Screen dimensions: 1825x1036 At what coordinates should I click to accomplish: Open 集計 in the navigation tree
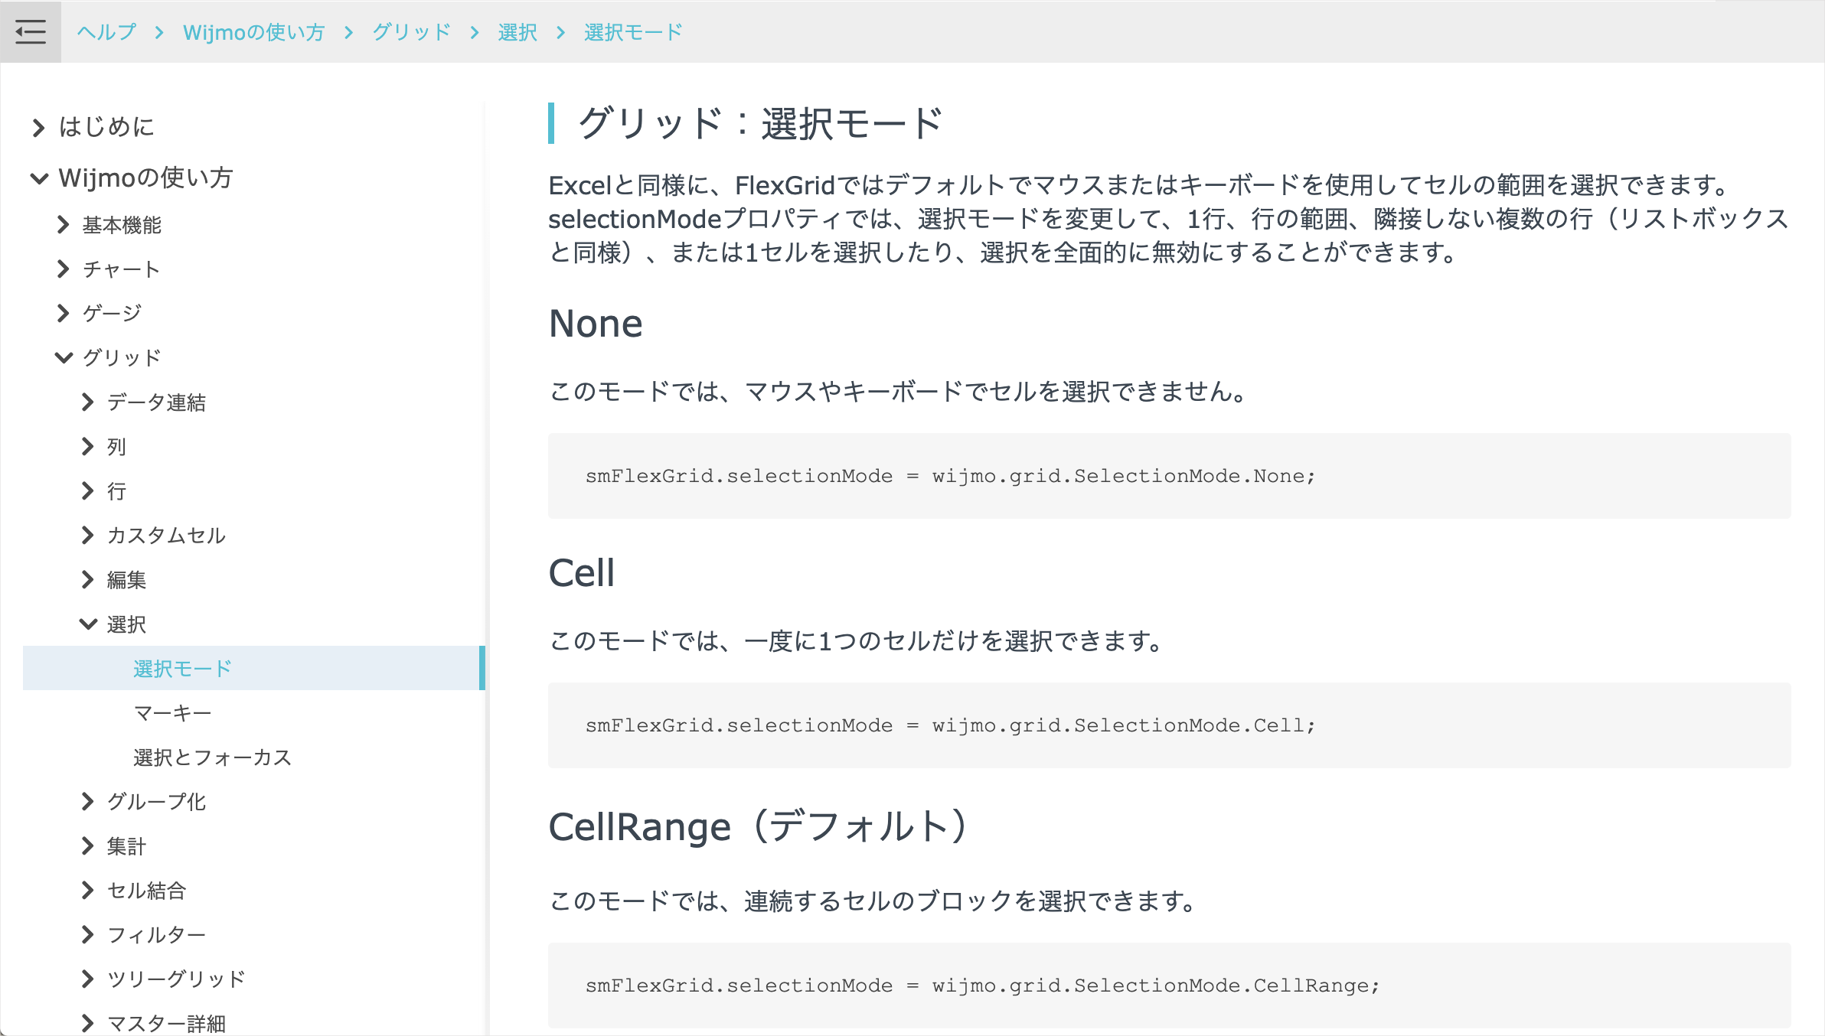pos(127,845)
